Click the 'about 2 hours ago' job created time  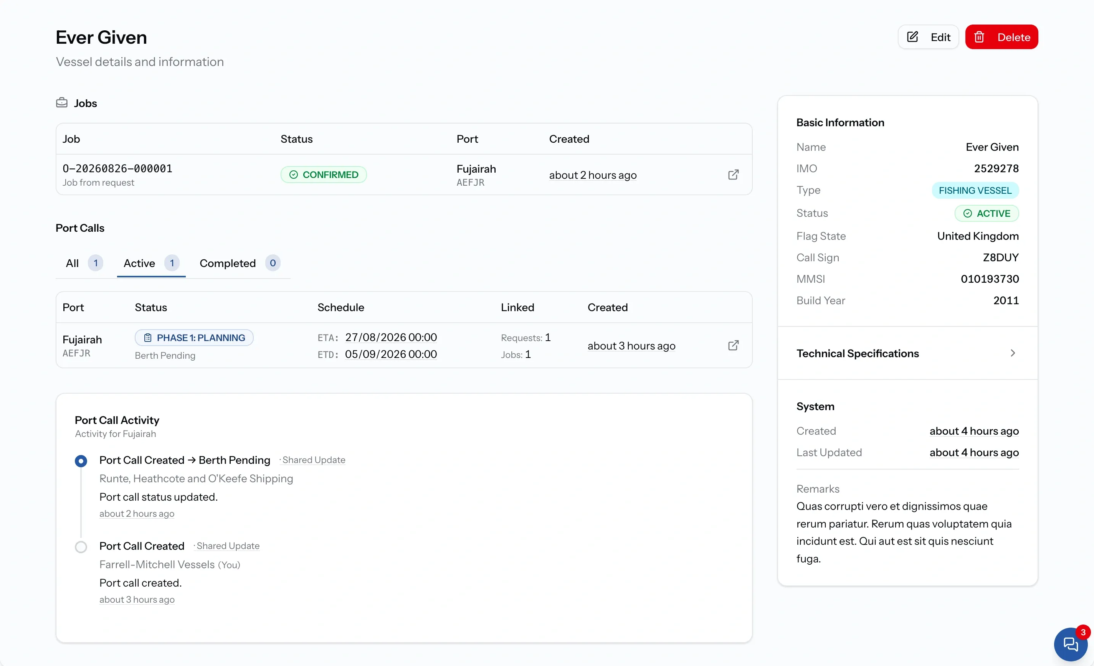click(x=593, y=175)
